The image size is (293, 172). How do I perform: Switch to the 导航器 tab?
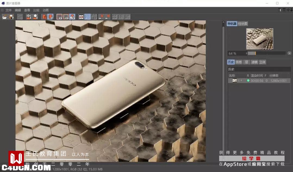(232, 24)
